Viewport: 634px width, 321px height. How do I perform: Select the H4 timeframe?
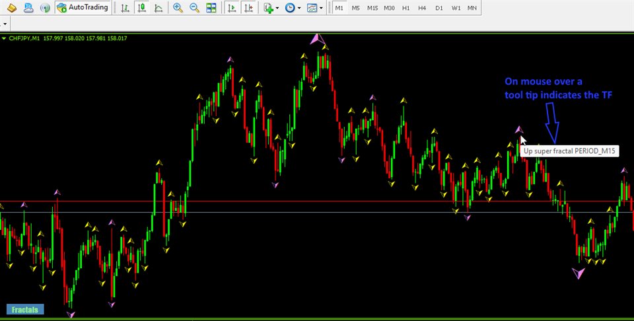pos(423,8)
